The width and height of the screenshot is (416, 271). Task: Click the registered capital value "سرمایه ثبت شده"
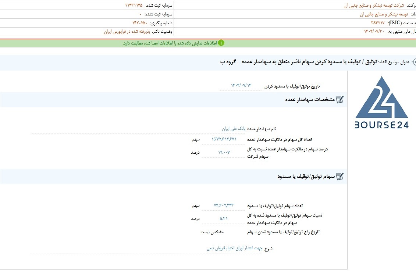(134, 5)
